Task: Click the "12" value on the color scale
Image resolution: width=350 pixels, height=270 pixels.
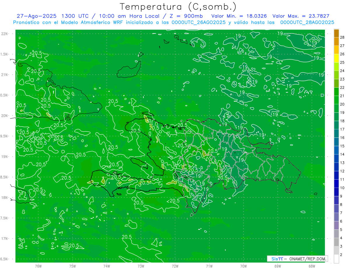Action: pyautogui.click(x=342, y=171)
